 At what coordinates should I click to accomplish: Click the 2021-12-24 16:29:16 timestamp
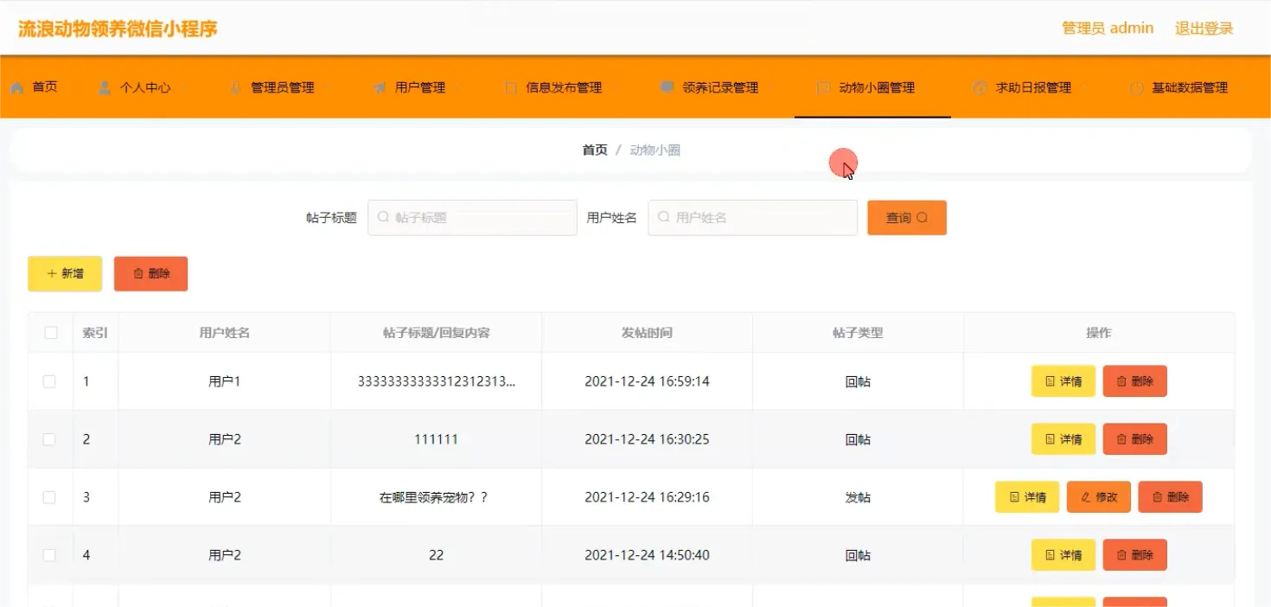tap(647, 497)
